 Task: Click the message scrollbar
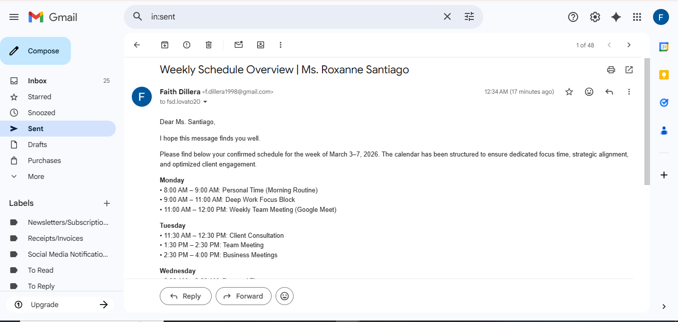point(647,122)
